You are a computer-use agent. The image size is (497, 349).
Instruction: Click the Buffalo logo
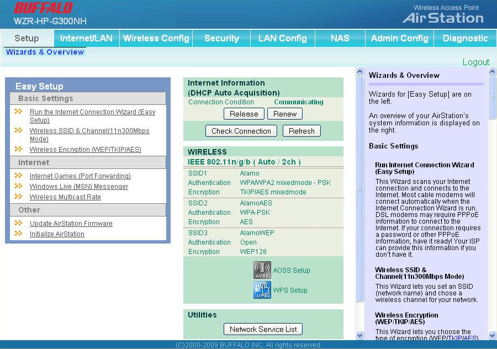pos(44,8)
